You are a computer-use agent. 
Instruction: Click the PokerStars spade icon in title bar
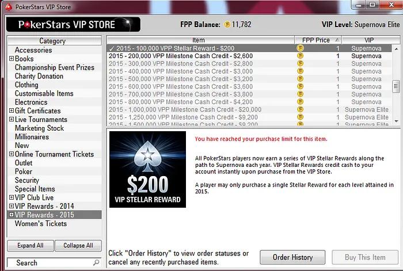9,7
